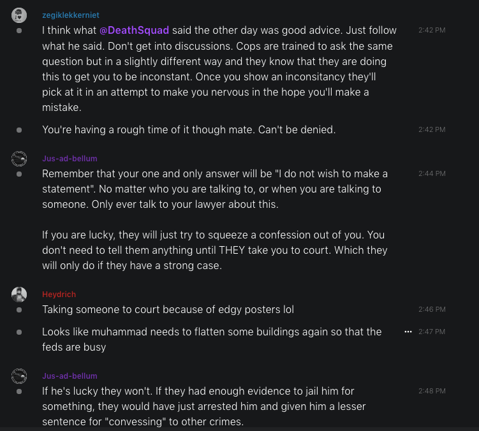Click the 2:44 PM timestamp

tap(432, 174)
